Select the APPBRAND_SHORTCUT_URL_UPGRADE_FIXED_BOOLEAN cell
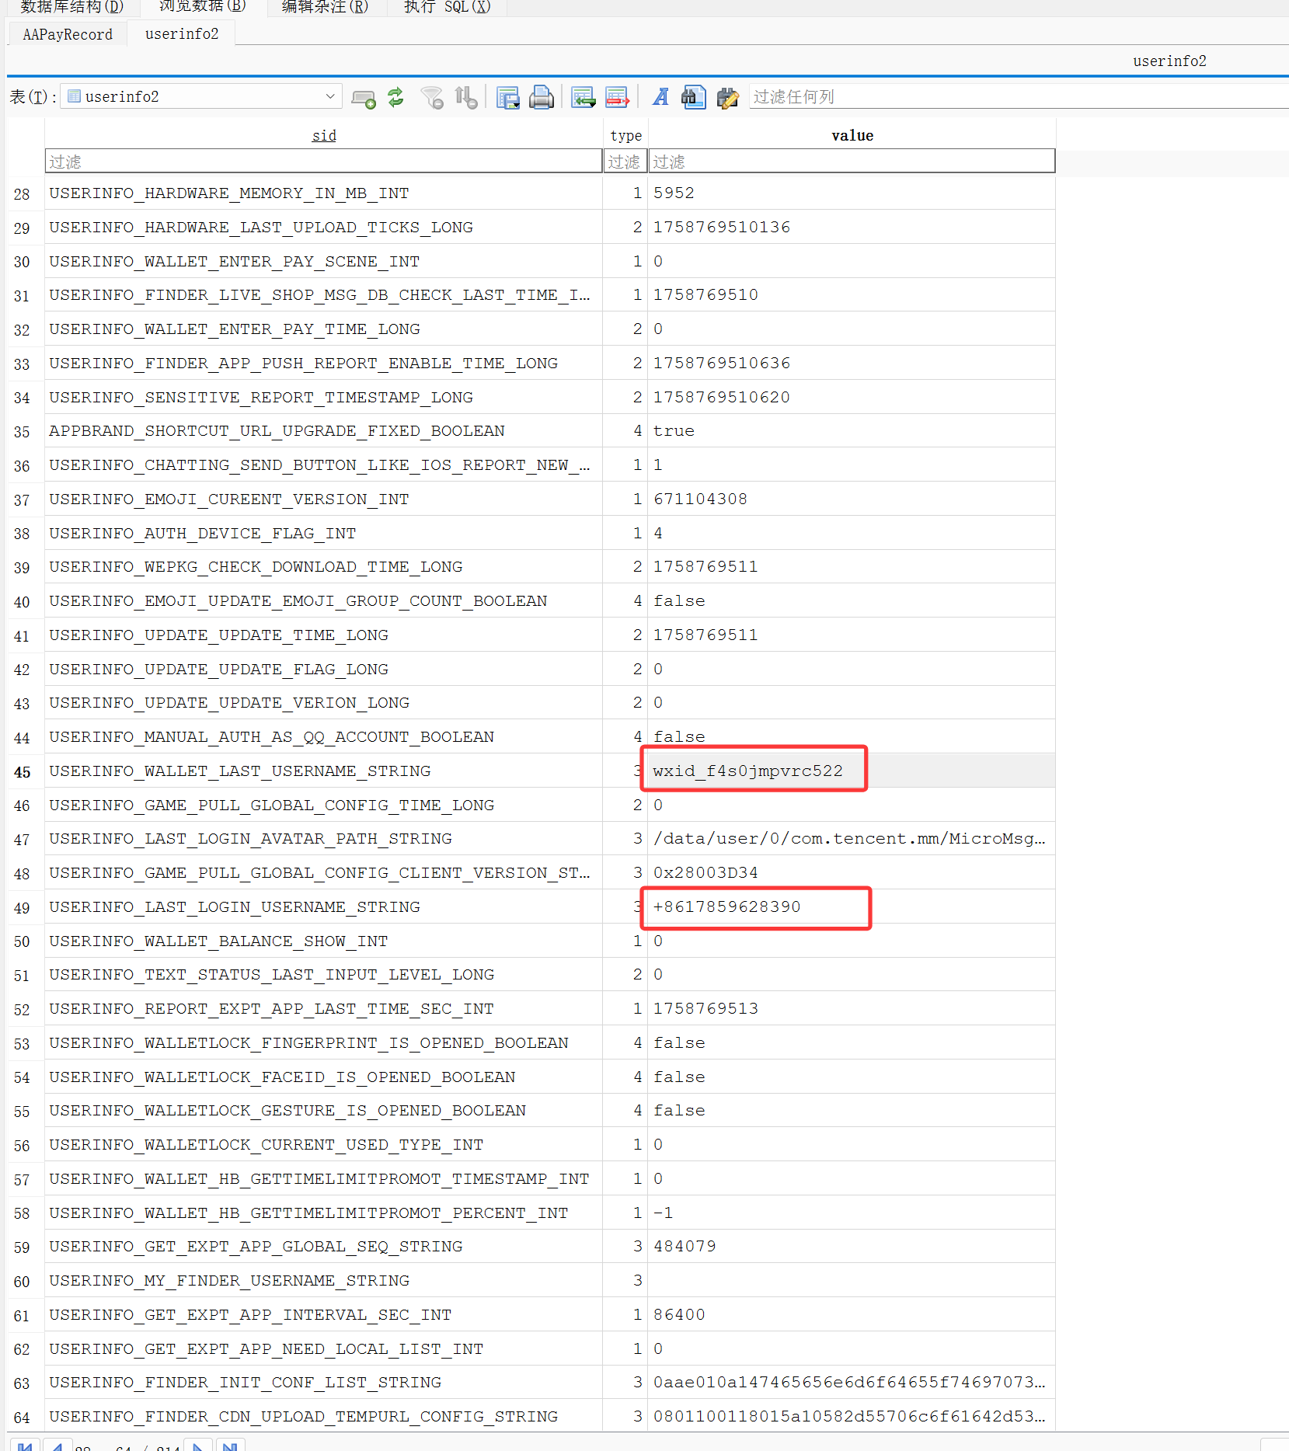Viewport: 1289px width, 1451px height. [x=323, y=430]
